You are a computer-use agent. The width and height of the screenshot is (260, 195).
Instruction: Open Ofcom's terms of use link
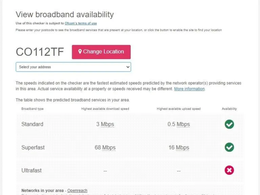[x=81, y=23]
